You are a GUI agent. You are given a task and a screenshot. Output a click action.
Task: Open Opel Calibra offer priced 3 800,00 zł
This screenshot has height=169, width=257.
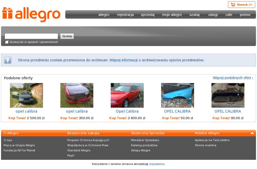click(127, 111)
